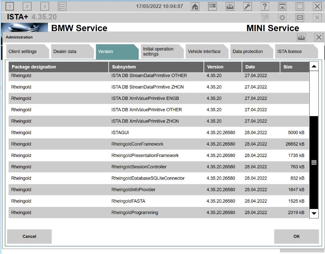Click the Cancel button
The height and width of the screenshot is (254, 325).
coord(29,236)
